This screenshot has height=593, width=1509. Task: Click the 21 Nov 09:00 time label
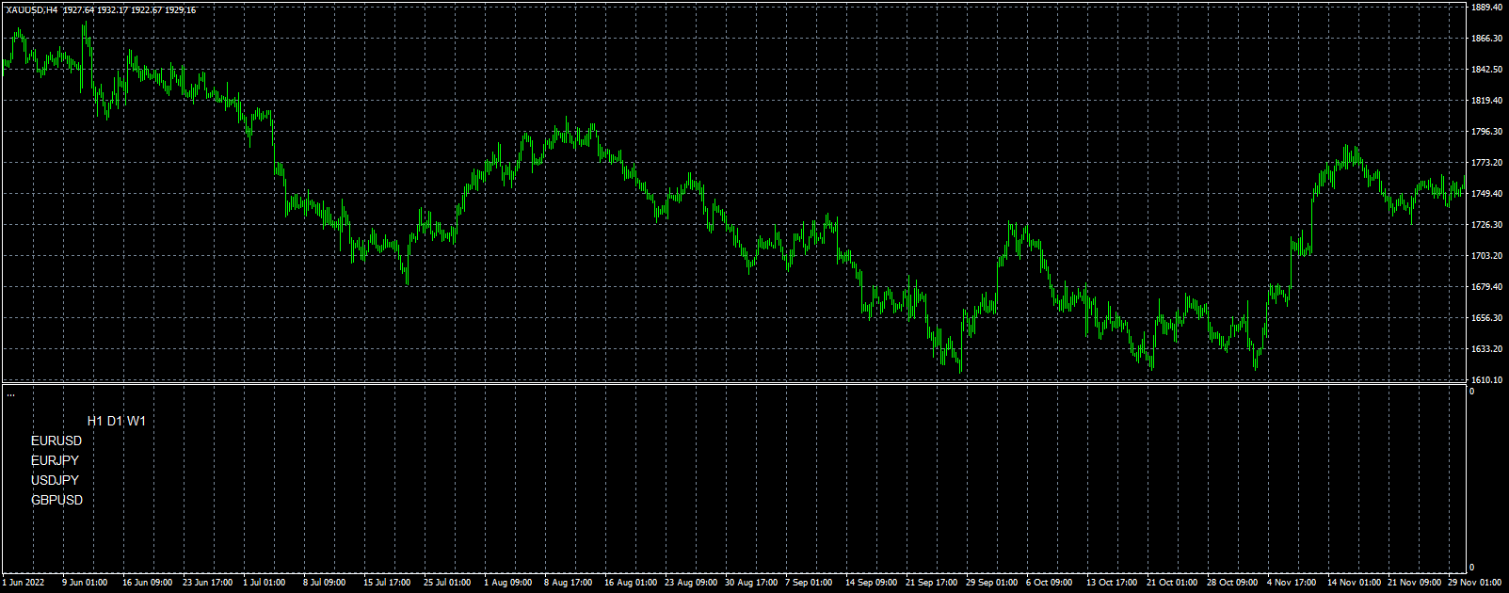point(1413,583)
